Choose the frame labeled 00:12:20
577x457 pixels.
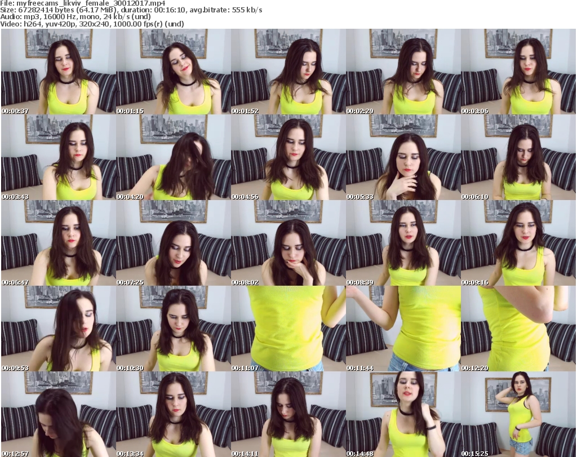pyautogui.click(x=518, y=329)
